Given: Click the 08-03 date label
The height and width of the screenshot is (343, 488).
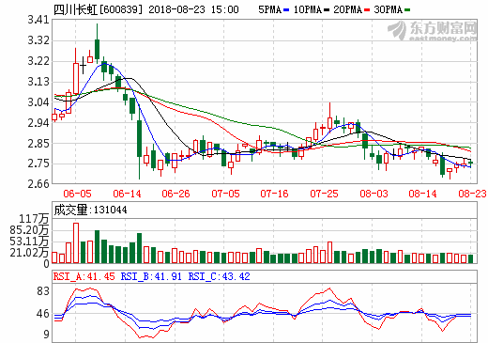Looking at the screenshot, I should coord(374,194).
